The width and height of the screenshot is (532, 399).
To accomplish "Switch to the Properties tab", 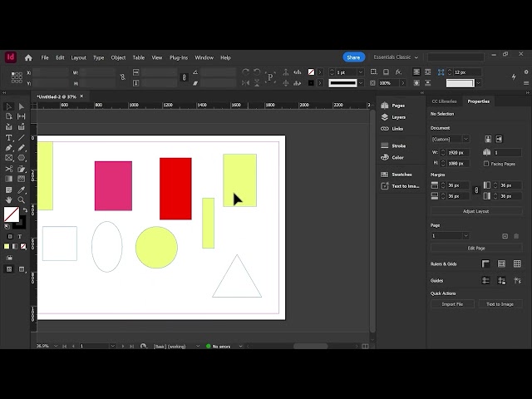I will coord(479,101).
